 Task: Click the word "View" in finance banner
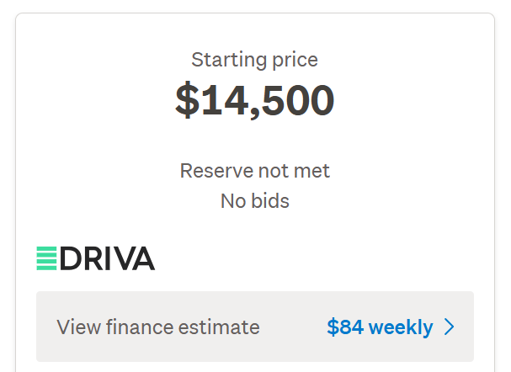point(77,327)
